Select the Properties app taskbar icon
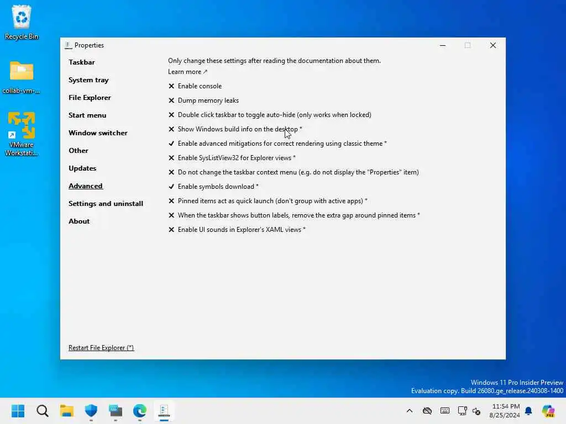The image size is (566, 424). click(164, 411)
